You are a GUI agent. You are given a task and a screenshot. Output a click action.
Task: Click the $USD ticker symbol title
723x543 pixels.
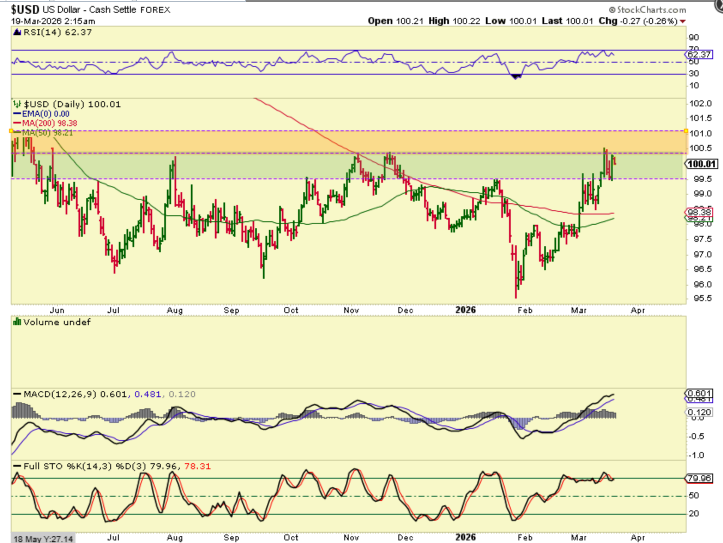point(25,9)
